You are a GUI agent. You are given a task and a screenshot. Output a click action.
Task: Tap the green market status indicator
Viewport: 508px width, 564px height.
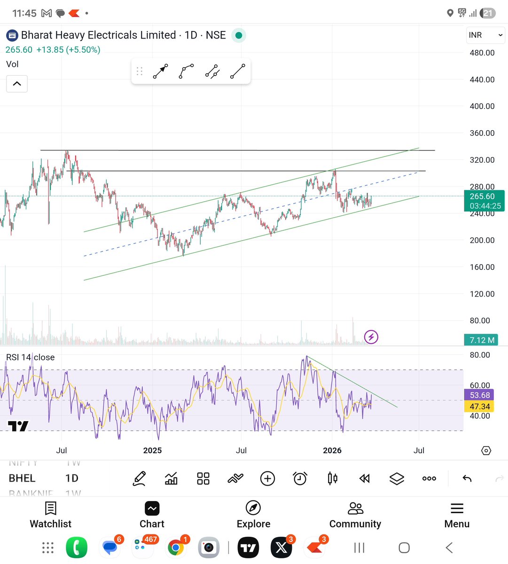239,35
